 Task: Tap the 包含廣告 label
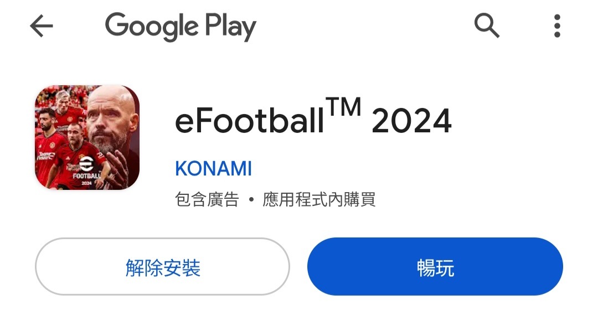click(x=207, y=199)
